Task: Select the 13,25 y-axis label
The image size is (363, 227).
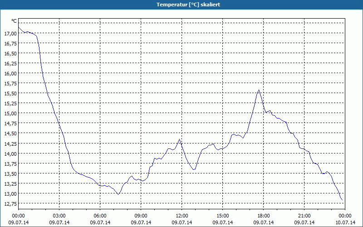Action: tap(10, 183)
